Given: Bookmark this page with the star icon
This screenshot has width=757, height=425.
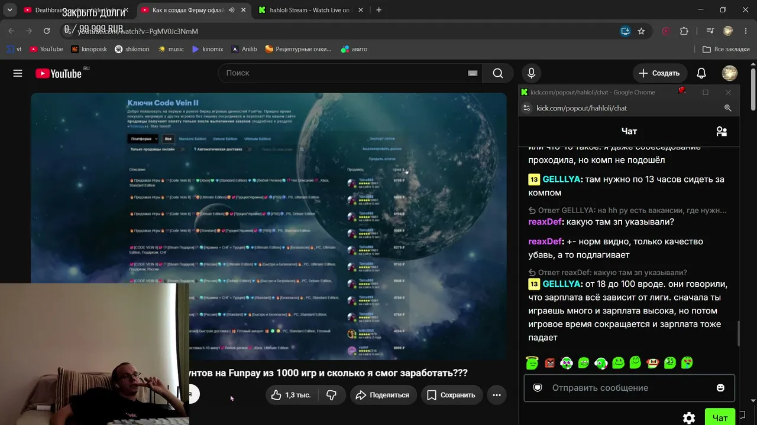Looking at the screenshot, I should click(641, 31).
